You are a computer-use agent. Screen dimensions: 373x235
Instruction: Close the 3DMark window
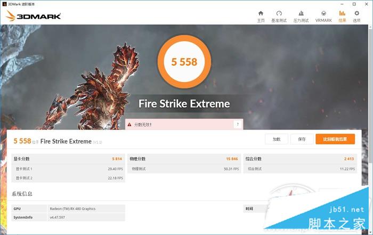pyautogui.click(x=367, y=4)
